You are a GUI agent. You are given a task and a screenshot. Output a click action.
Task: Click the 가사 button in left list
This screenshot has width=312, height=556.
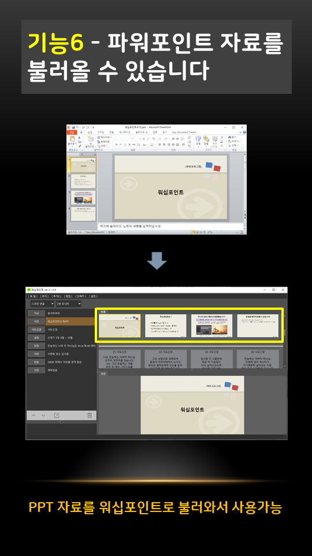(36, 313)
